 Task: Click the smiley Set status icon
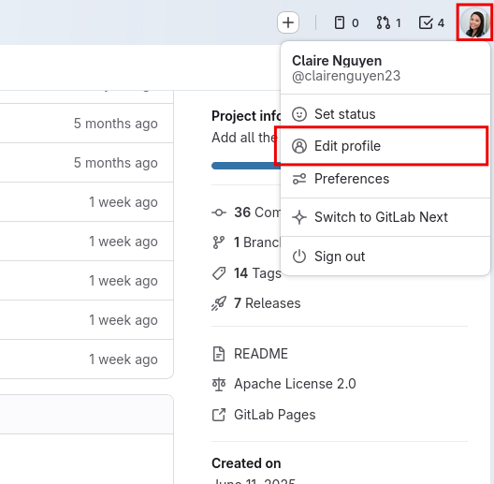tap(299, 114)
